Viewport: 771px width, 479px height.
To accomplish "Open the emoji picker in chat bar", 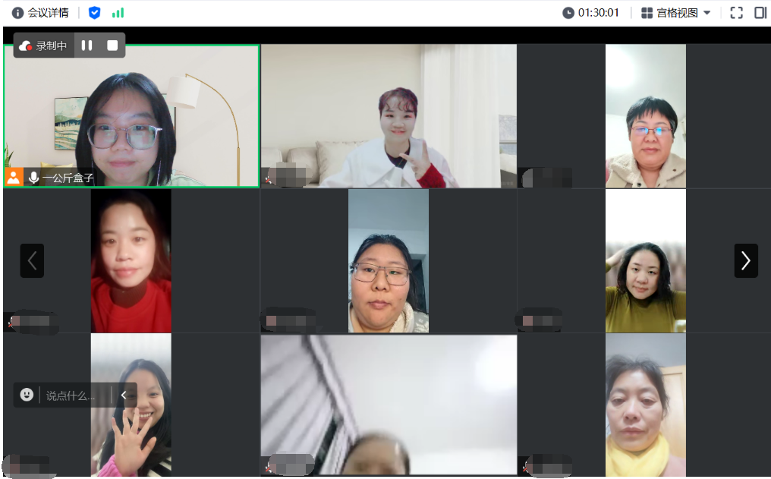I will [27, 395].
